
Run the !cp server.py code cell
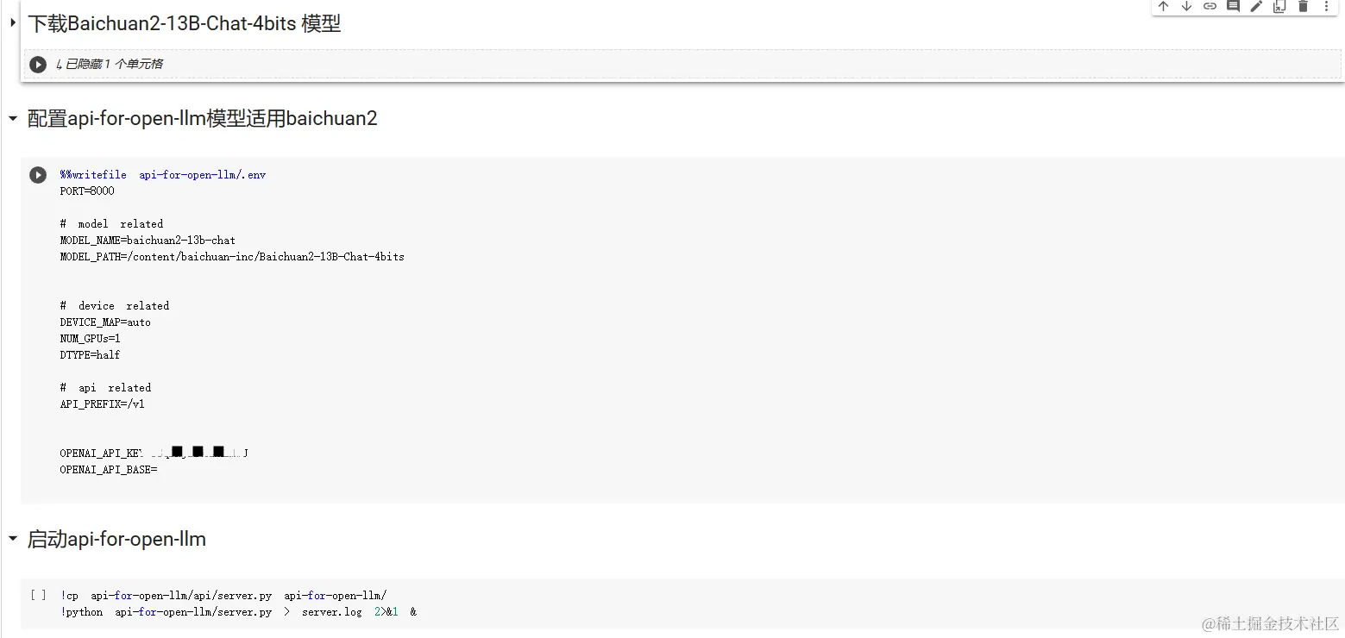pyautogui.click(x=38, y=595)
